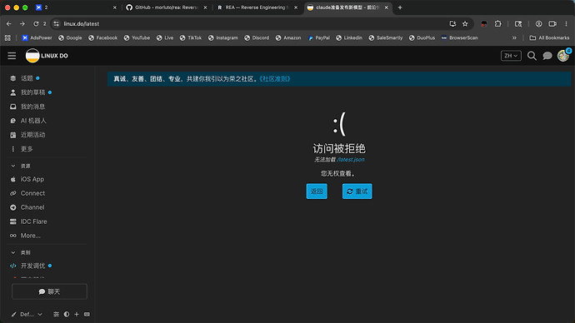Click the 重试 retry button
Viewport: 575px width, 323px height.
click(x=357, y=191)
